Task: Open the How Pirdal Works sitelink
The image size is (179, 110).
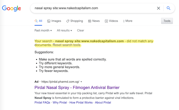Action: click(x=81, y=103)
